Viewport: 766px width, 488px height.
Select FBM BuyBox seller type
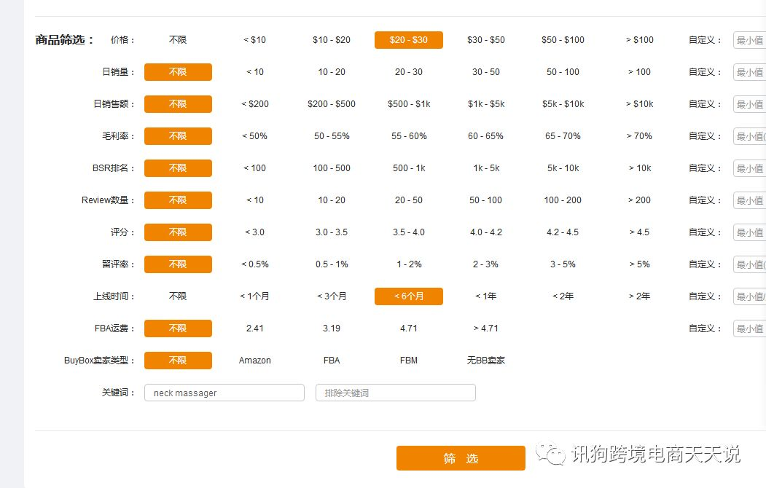[409, 361]
